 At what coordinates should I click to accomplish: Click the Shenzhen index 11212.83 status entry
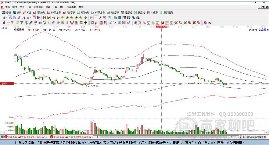71,137
